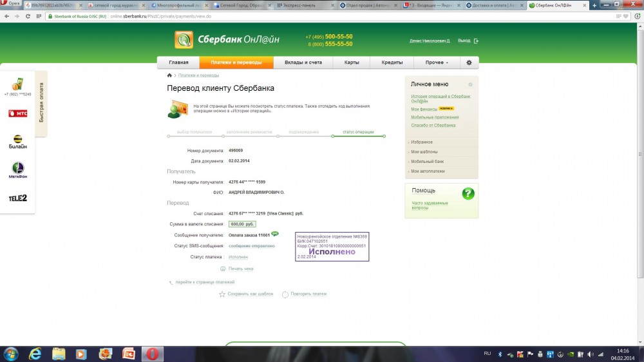This screenshot has height=362, width=644.
Task: Open the Мобильные приложения link
Action: point(435,117)
